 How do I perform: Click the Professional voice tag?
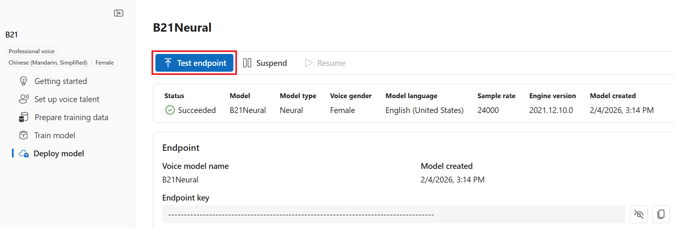pyautogui.click(x=32, y=51)
